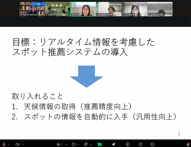Open the chat bubbles icon

click(x=86, y=144)
